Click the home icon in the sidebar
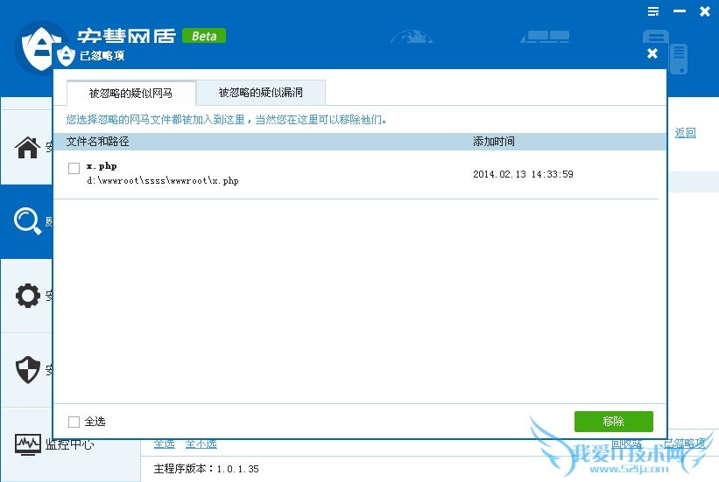 click(28, 147)
